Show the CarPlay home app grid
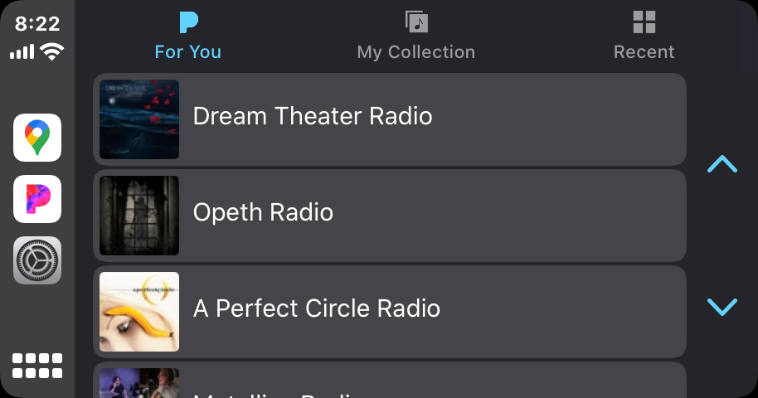This screenshot has width=758, height=398. (37, 366)
